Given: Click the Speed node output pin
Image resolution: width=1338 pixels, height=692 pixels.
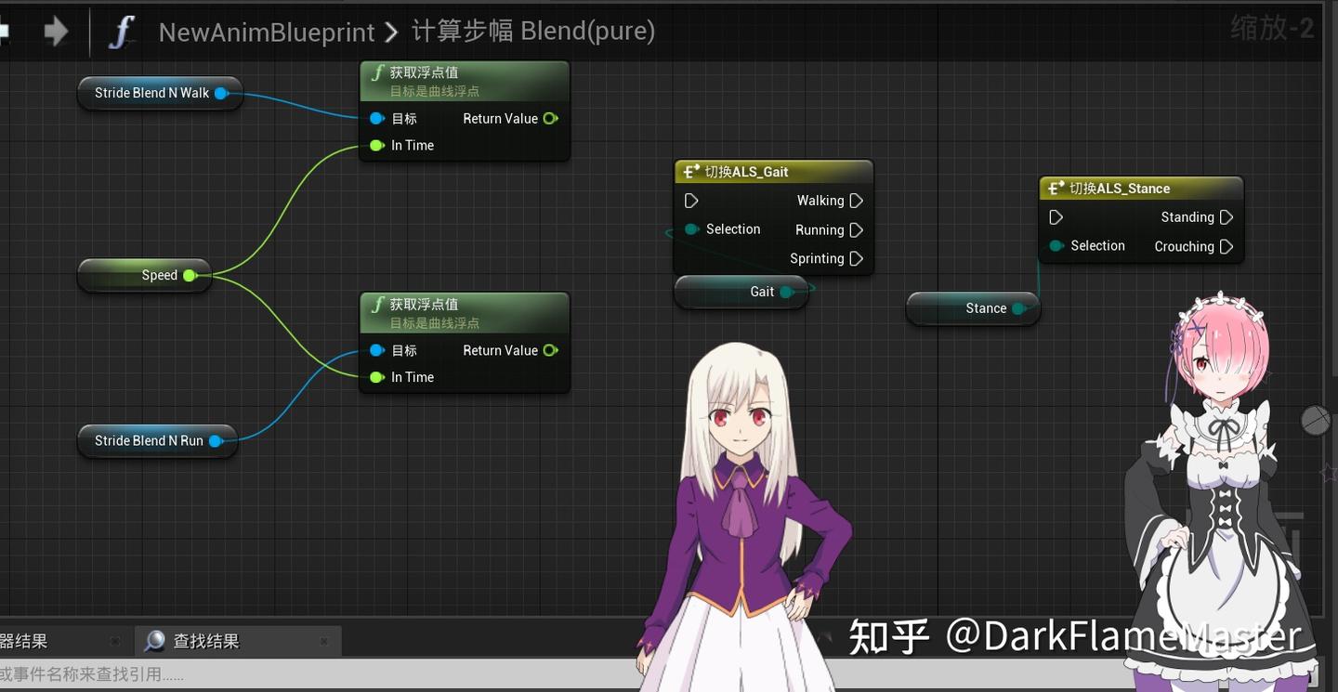Looking at the screenshot, I should pyautogui.click(x=190, y=275).
